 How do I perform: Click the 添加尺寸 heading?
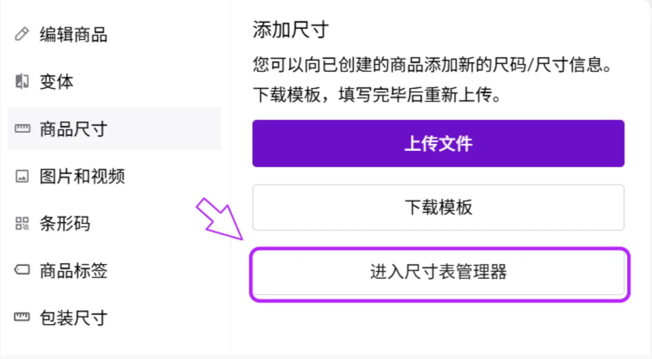[291, 30]
